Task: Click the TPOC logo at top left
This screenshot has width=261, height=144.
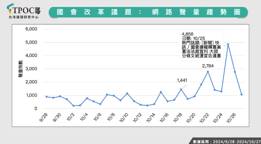Action: click(x=23, y=11)
